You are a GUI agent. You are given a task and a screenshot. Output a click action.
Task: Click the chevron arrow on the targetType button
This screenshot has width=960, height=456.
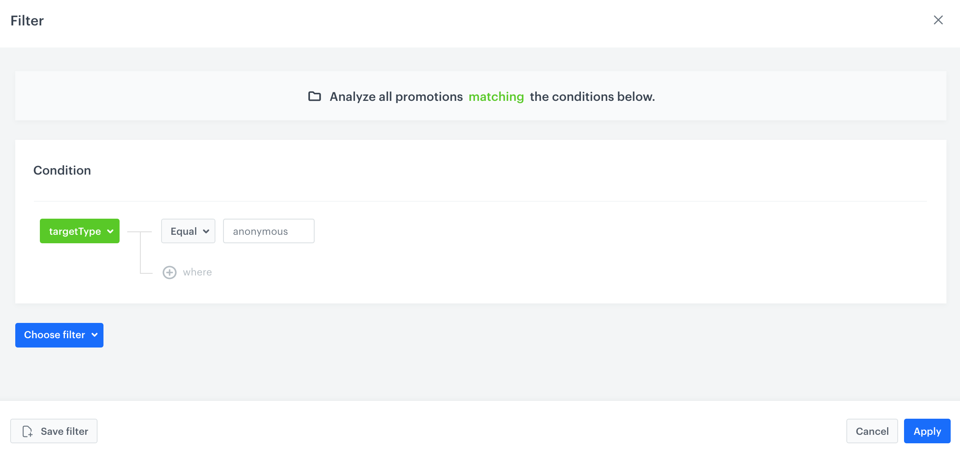pyautogui.click(x=111, y=231)
